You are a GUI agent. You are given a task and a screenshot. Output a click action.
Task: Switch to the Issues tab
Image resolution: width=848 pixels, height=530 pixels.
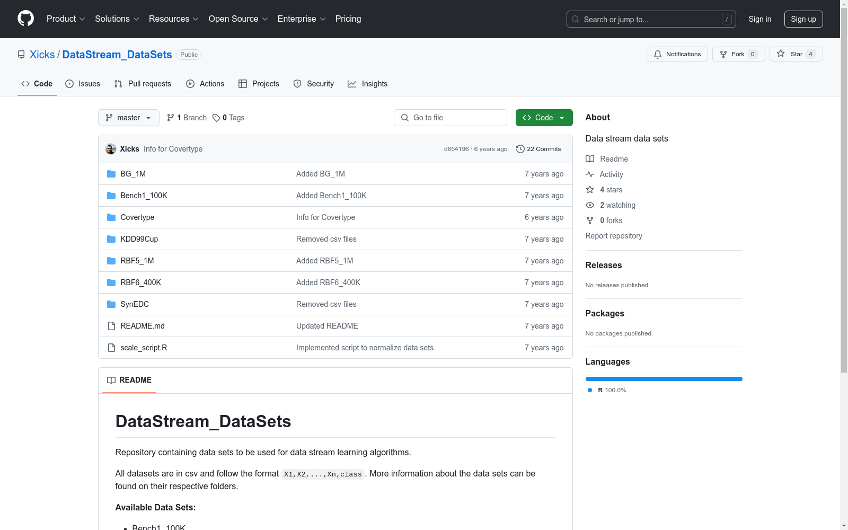83,84
